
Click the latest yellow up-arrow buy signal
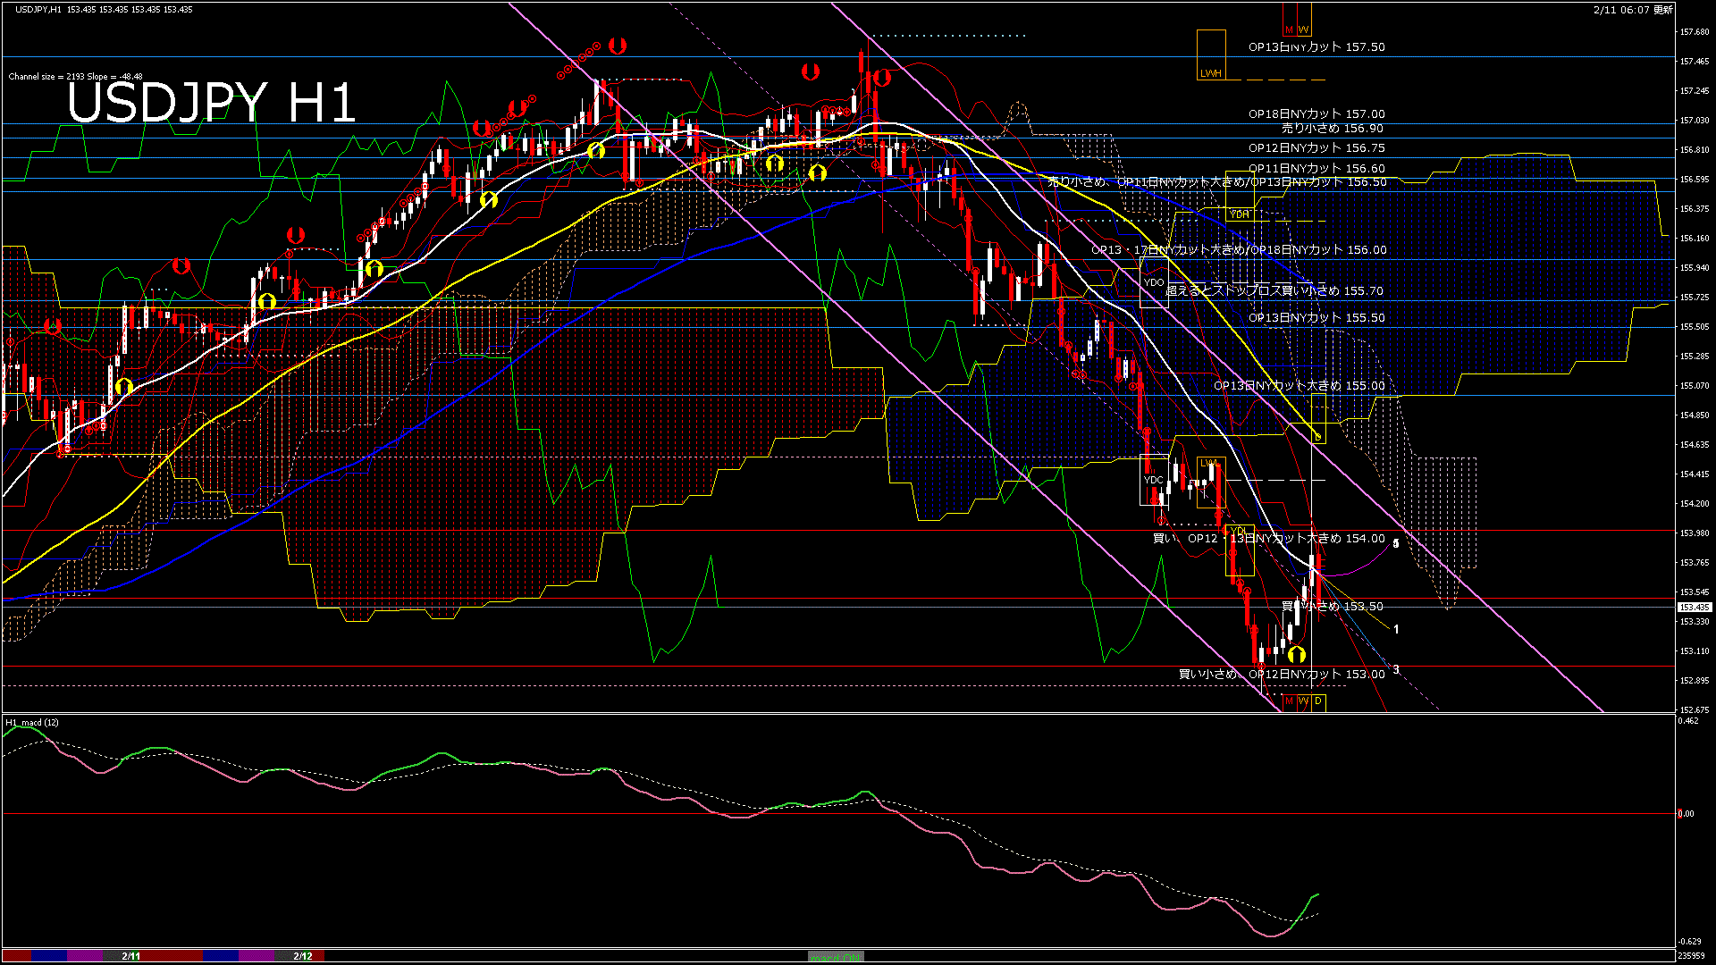point(1297,655)
